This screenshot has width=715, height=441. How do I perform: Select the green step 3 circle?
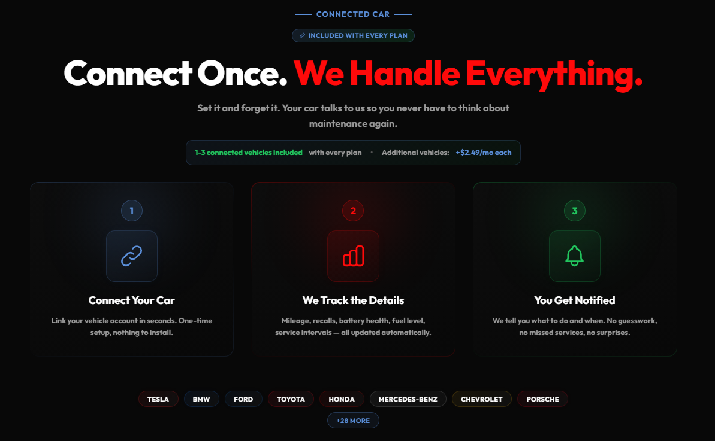(x=575, y=211)
